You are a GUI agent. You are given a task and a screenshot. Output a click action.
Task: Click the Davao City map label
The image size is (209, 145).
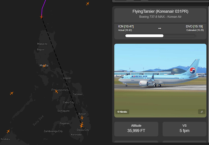[83, 130]
